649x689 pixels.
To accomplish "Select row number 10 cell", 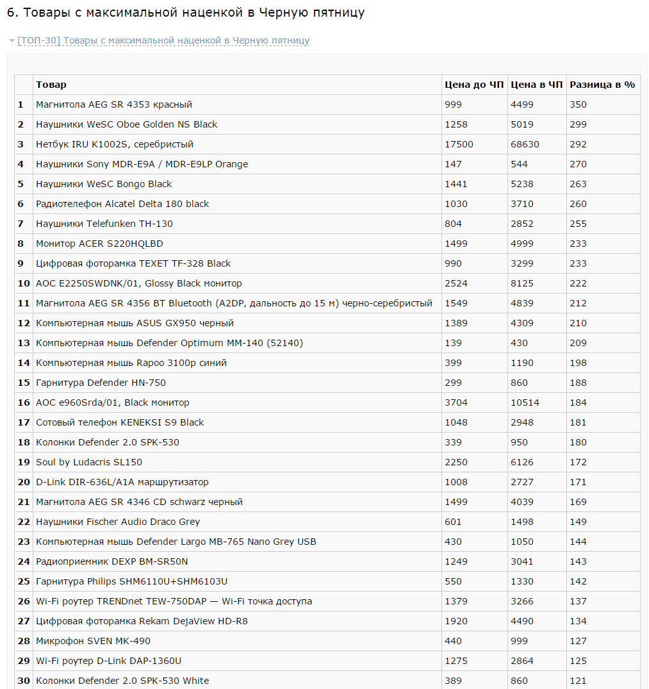I will (x=24, y=283).
